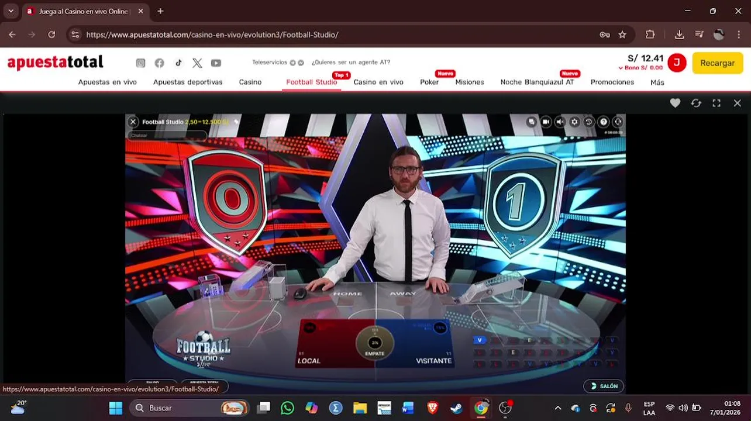Open Steam from the taskbar
Viewport: 751px width, 421px height.
(456, 408)
